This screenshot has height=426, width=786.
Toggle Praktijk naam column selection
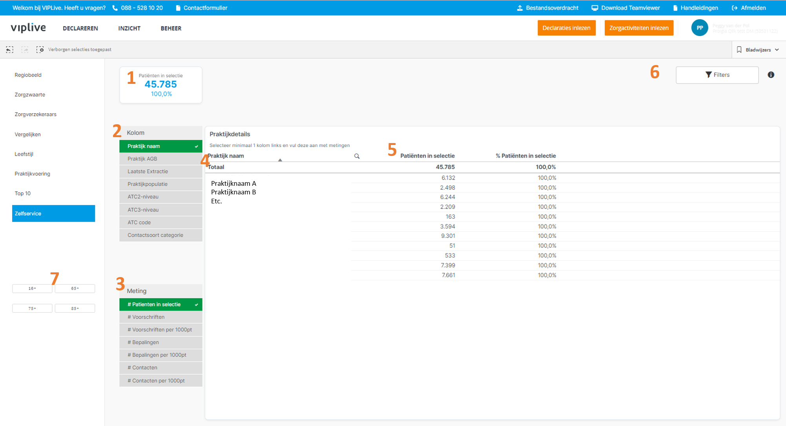161,146
